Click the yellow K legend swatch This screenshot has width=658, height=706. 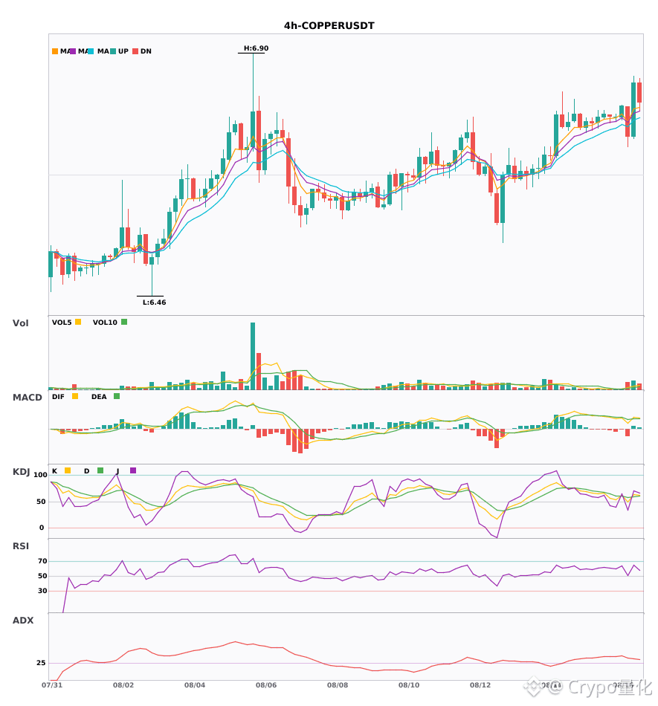(68, 470)
